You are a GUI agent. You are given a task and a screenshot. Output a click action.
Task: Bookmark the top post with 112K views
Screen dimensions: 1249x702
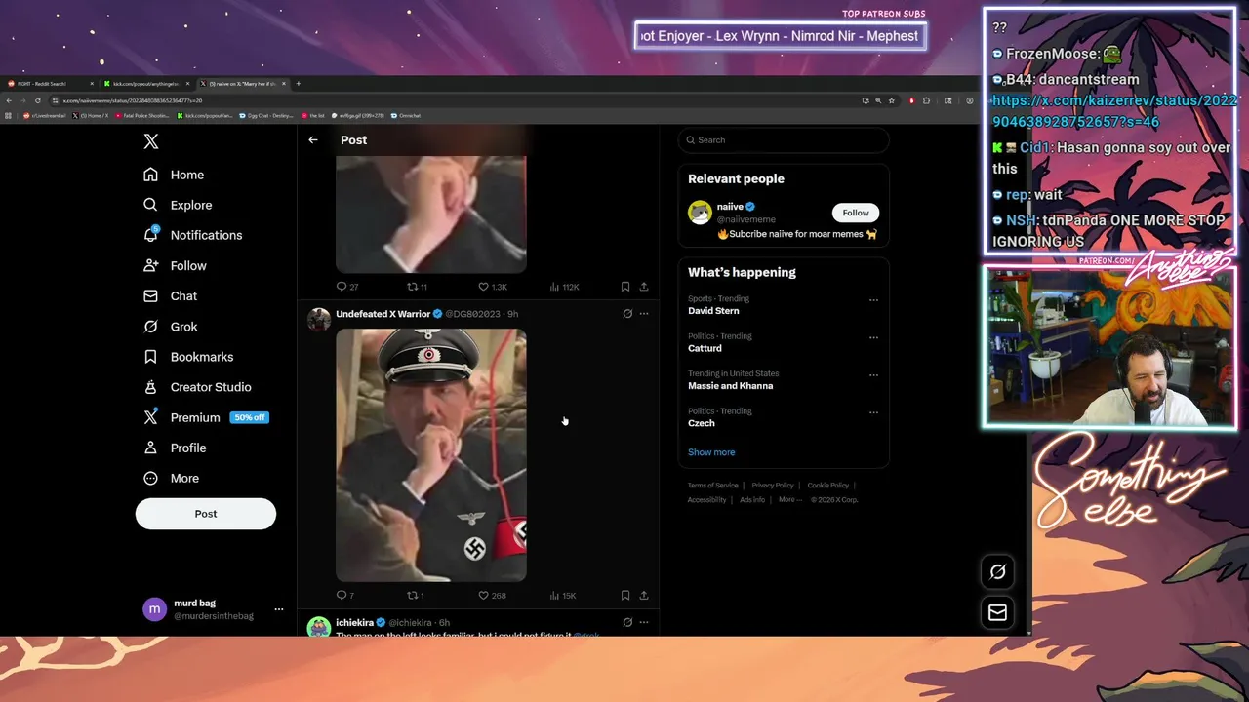click(x=625, y=287)
